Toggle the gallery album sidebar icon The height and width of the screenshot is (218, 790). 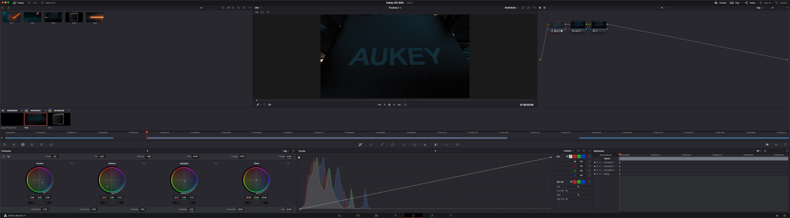[x=3, y=8]
